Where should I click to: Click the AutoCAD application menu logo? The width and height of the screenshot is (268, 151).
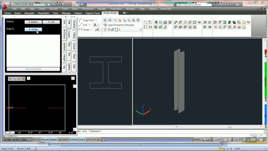(x=5, y=6)
